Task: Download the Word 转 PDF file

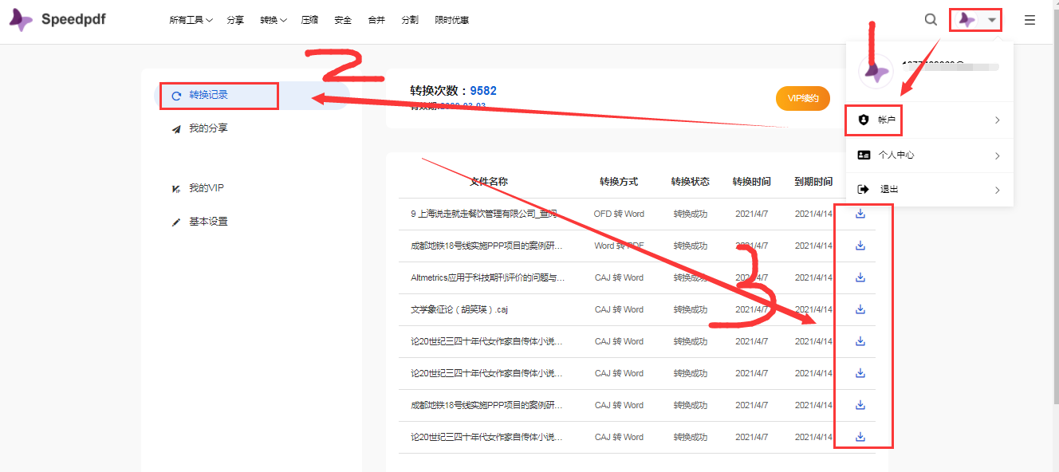Action: coord(860,246)
